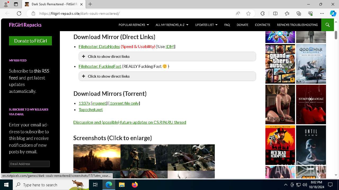Open the Contacts menu item
Screen dimensions: 339x190
coord(262,25)
